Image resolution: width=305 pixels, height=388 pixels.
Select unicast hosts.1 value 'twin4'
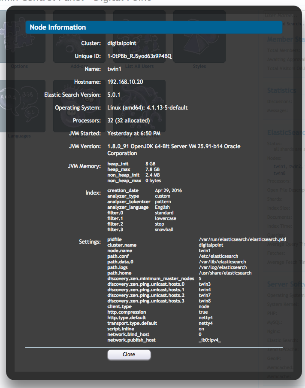pyautogui.click(x=205, y=290)
